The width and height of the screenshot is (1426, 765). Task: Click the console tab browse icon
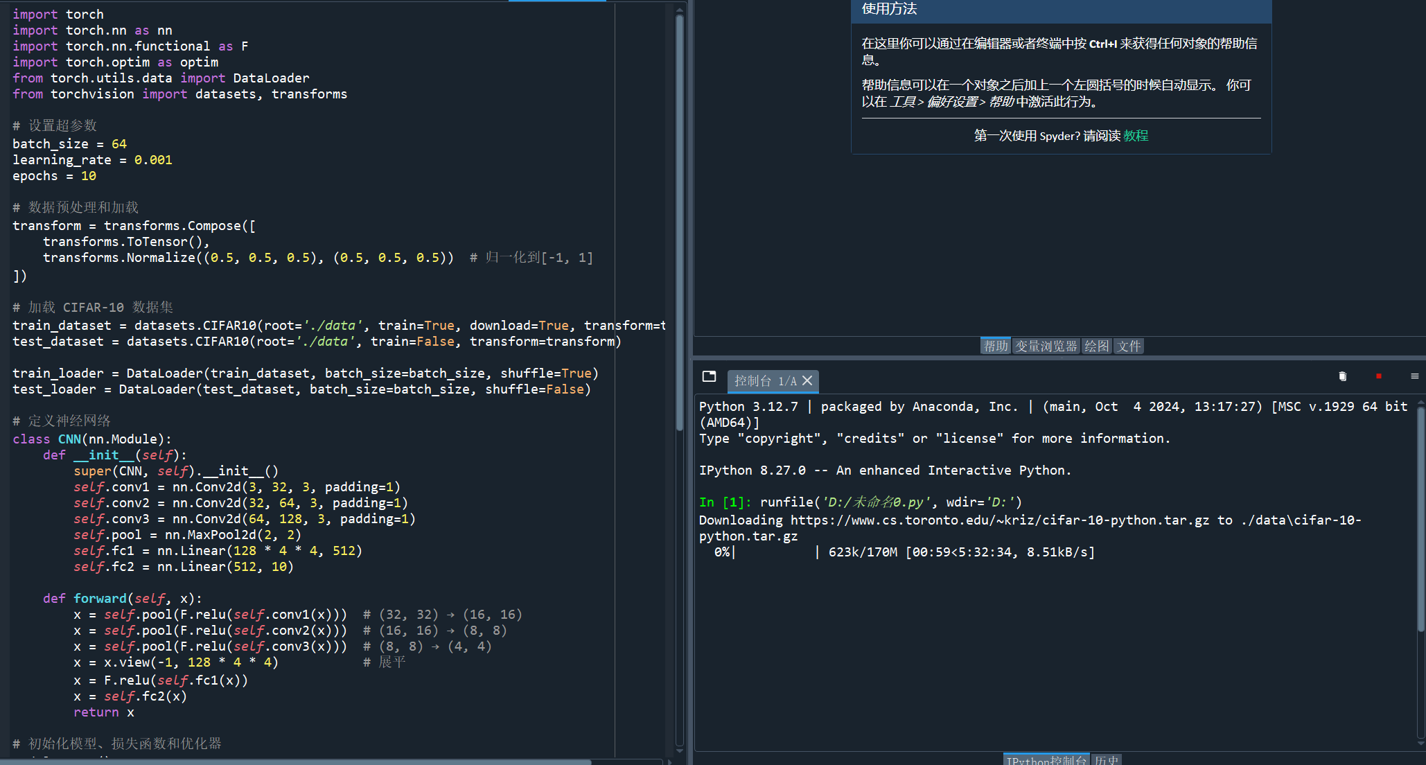(709, 376)
